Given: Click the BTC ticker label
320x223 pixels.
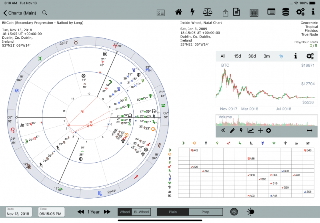Looking at the screenshot, I should [225, 65].
